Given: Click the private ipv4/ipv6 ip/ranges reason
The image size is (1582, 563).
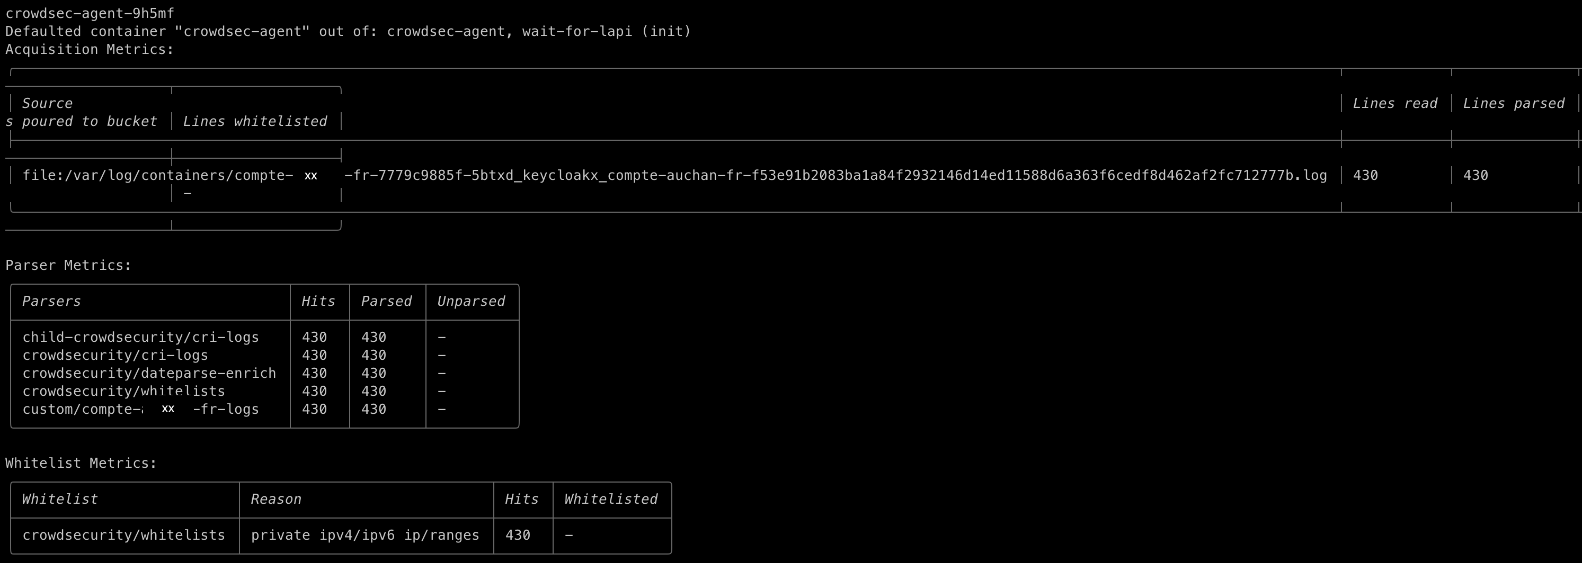Looking at the screenshot, I should click(365, 535).
